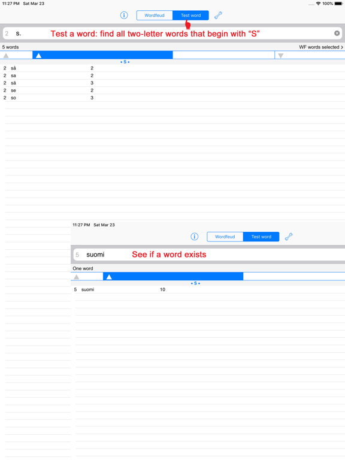The width and height of the screenshot is (345, 460).
Task: Click the Wi-Fi icon in status bar
Action: pyautogui.click(x=318, y=4)
